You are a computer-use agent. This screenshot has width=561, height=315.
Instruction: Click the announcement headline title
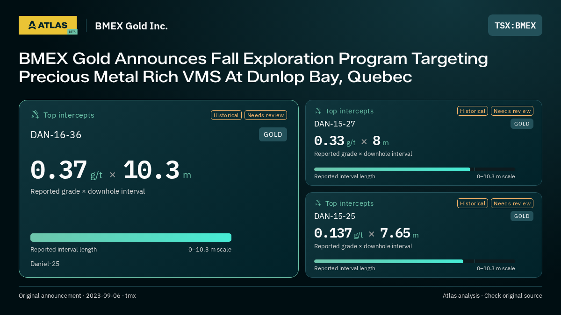click(x=253, y=68)
